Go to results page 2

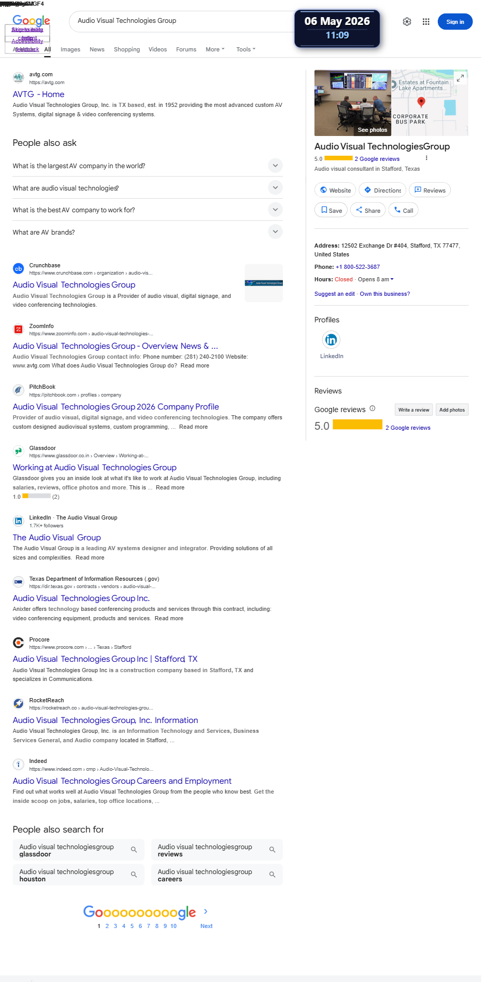tap(107, 926)
